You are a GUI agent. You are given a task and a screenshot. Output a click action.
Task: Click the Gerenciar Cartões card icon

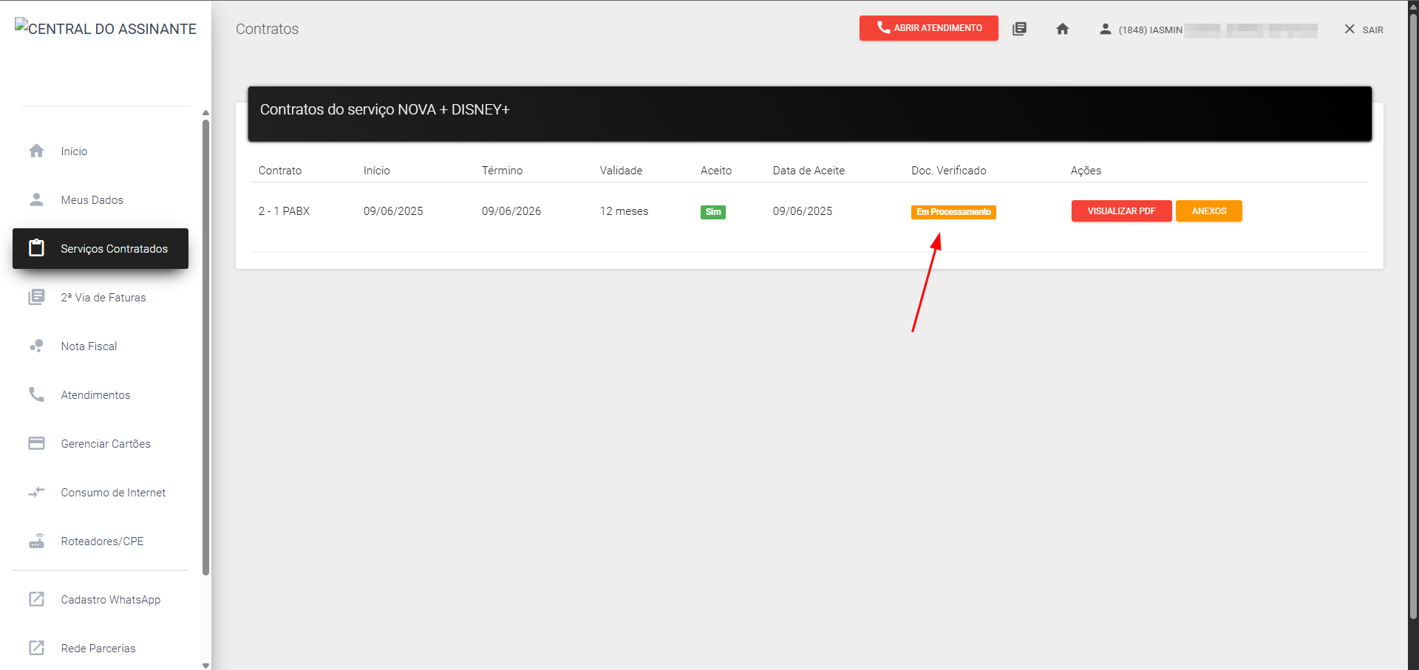(x=36, y=443)
